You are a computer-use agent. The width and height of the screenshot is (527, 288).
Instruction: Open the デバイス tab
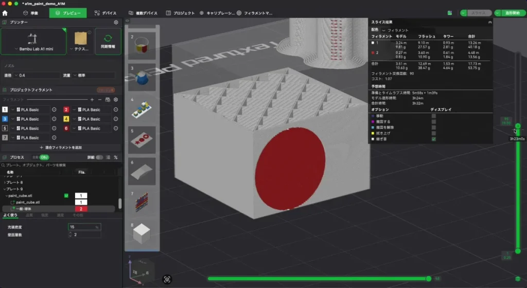click(105, 13)
